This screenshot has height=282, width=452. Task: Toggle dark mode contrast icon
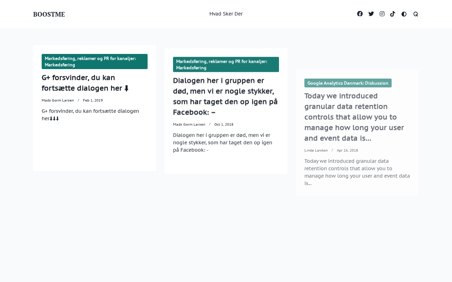(404, 14)
